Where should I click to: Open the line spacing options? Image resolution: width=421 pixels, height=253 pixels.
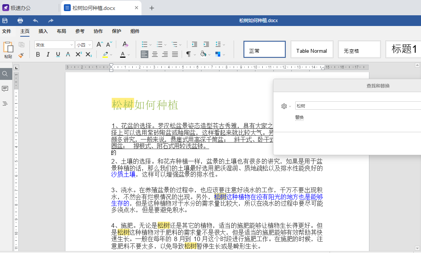click(220, 45)
